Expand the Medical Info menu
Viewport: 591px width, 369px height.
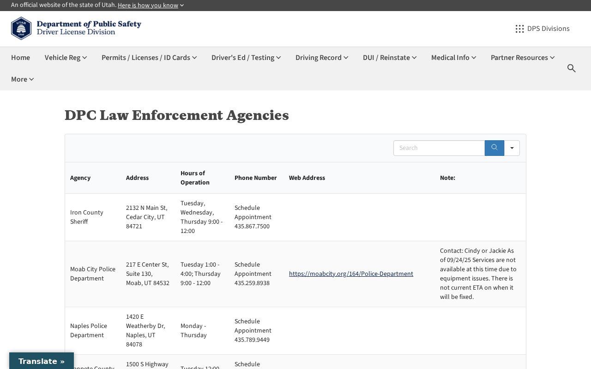pyautogui.click(x=453, y=58)
